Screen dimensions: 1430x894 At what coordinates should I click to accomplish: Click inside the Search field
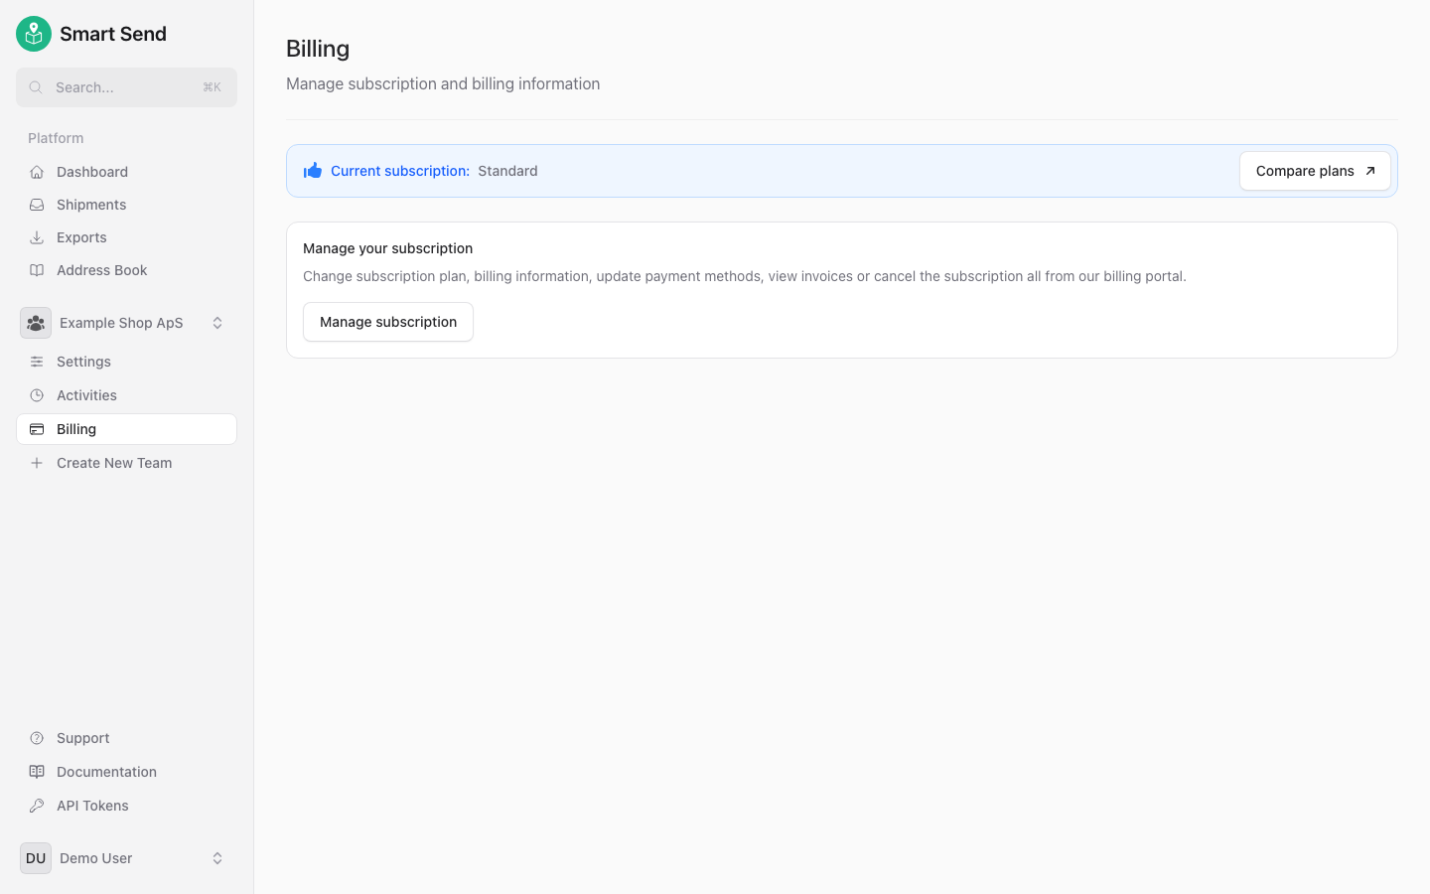click(x=125, y=86)
